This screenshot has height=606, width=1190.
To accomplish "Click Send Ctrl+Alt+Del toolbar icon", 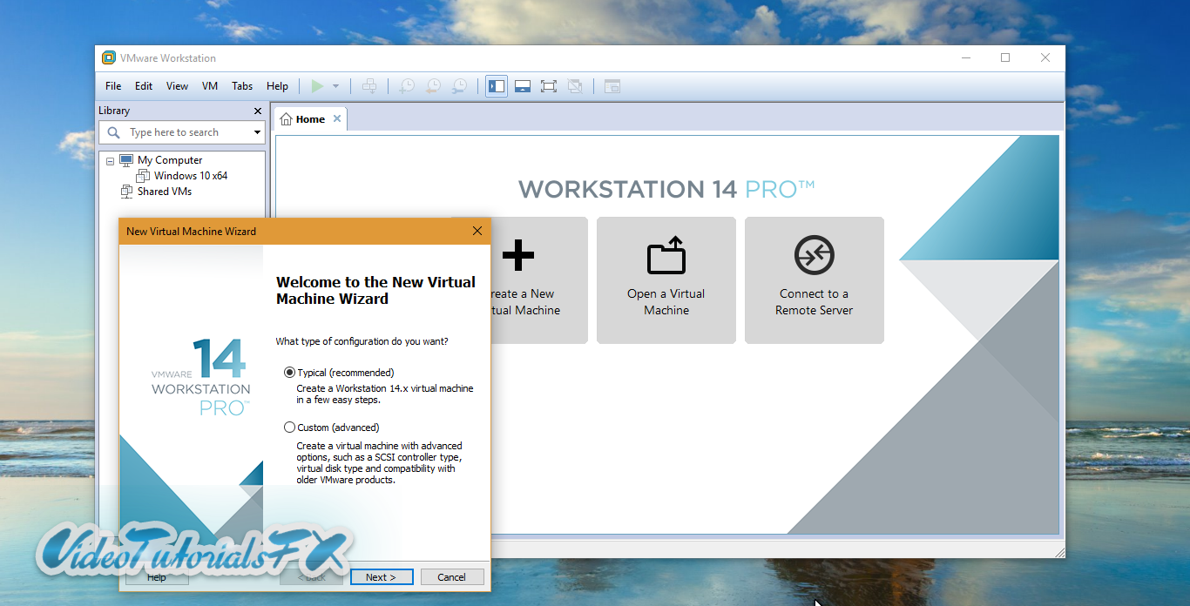I will pos(369,86).
